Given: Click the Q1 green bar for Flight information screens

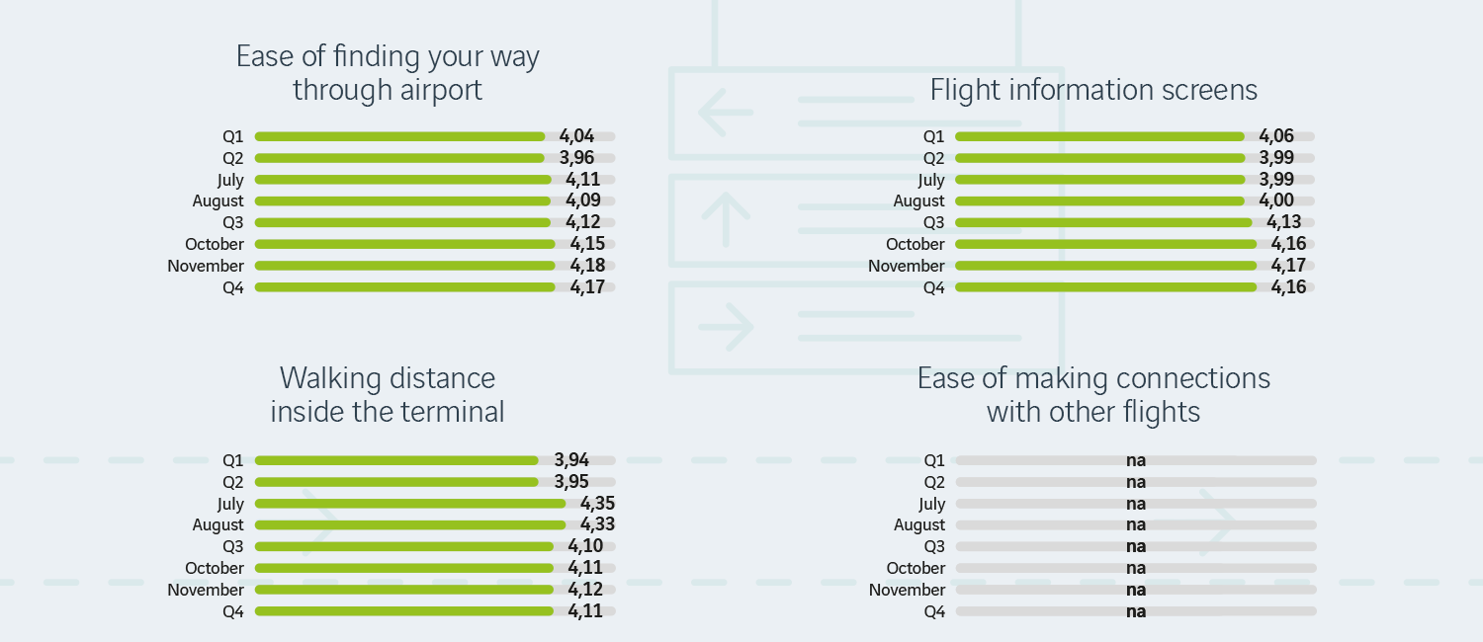Looking at the screenshot, I should coord(1099,136).
